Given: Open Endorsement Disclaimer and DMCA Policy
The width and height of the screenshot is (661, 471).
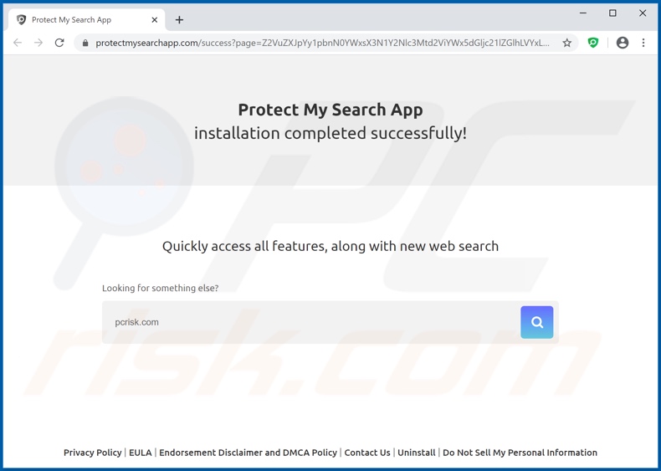Looking at the screenshot, I should pos(248,453).
